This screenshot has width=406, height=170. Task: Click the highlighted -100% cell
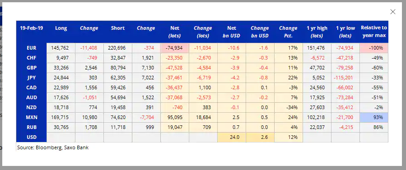point(374,48)
